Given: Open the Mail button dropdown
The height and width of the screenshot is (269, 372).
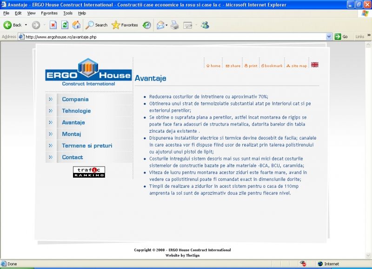Looking at the screenshot, I should [166, 25].
